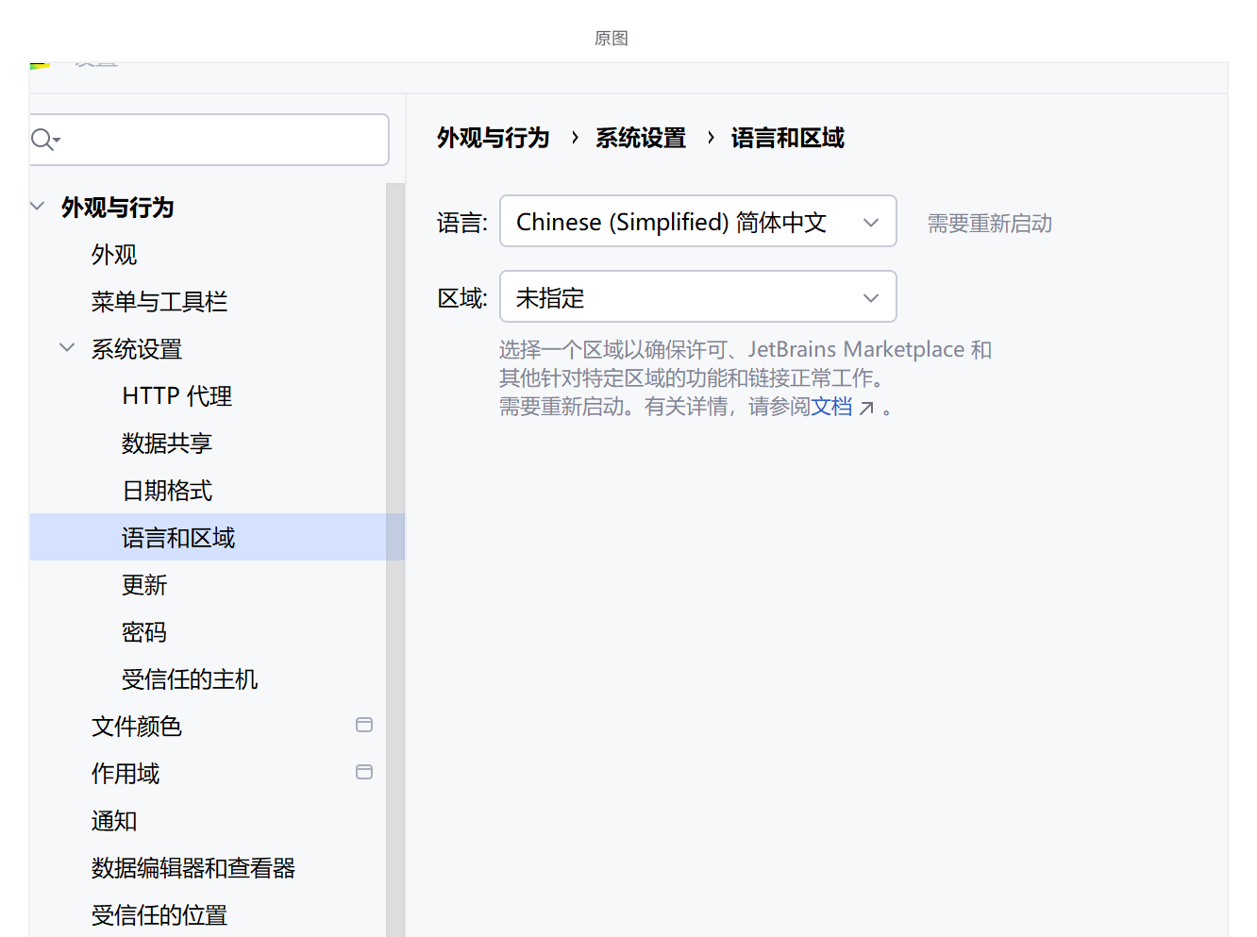Viewport: 1257px width, 937px height.
Task: Open 日期格式 settings page
Action: 167,491
